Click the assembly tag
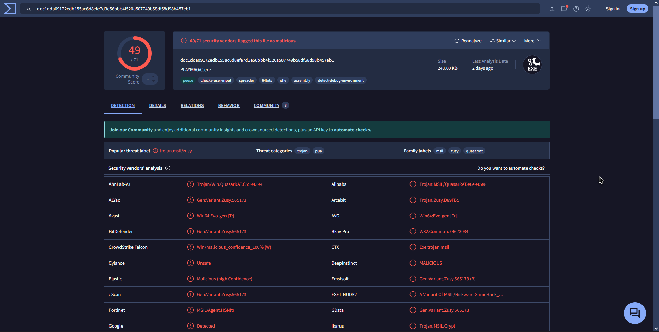 coord(302,80)
